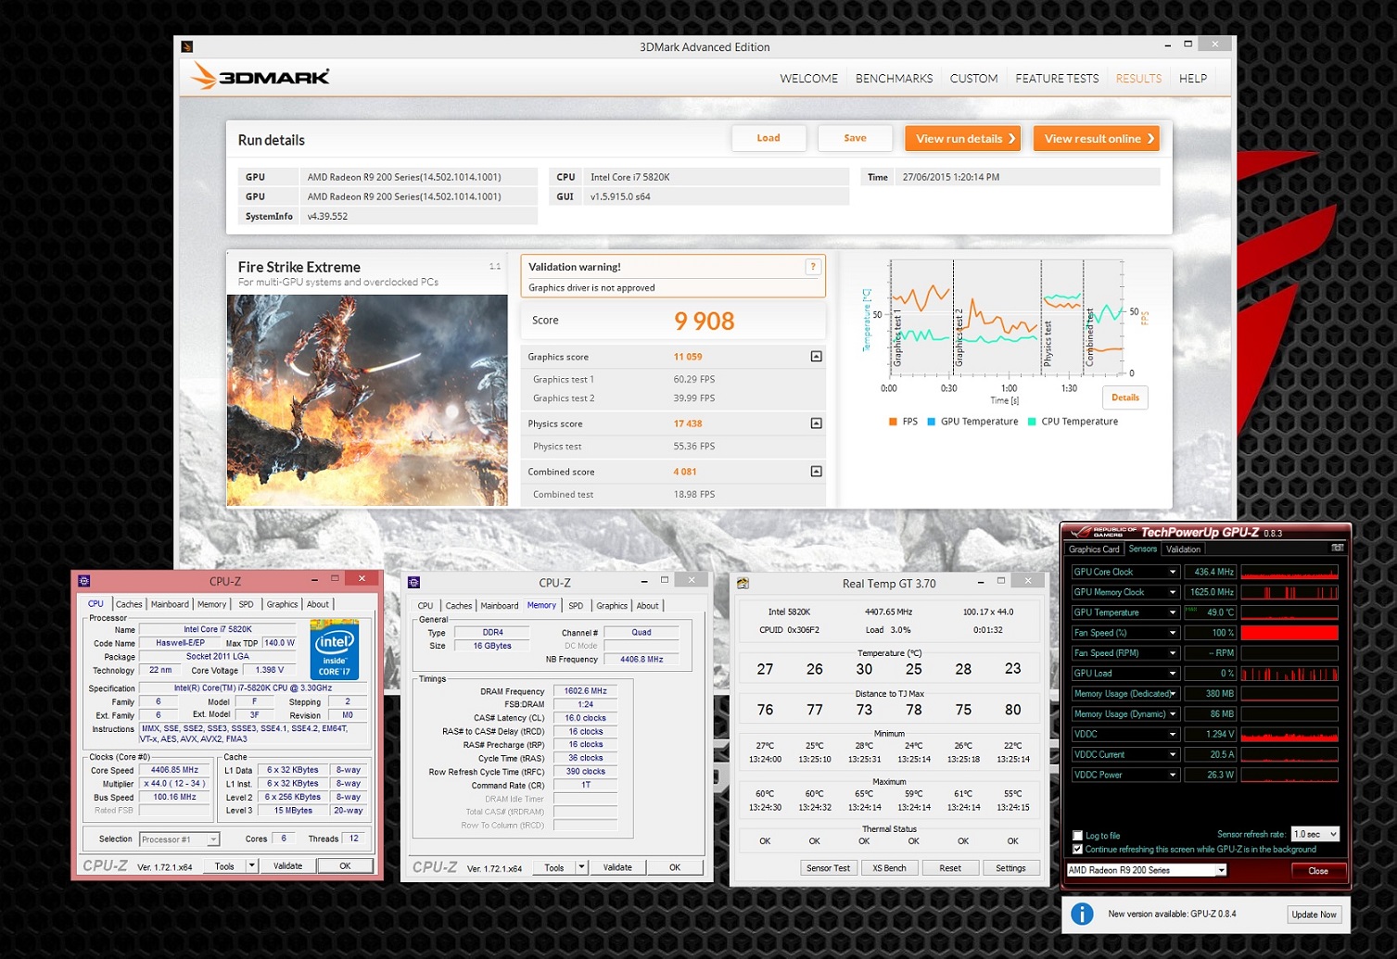Open the Validation tab in GPU-Z
The height and width of the screenshot is (959, 1397).
pos(1183,549)
